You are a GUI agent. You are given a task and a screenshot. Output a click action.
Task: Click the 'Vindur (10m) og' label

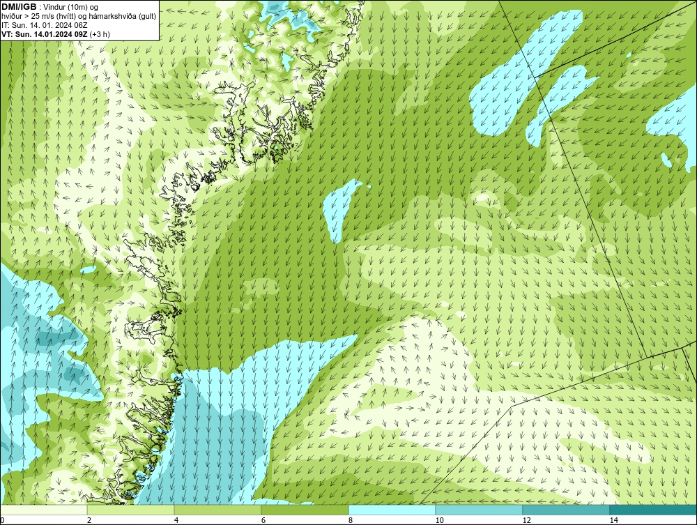[x=71, y=8]
